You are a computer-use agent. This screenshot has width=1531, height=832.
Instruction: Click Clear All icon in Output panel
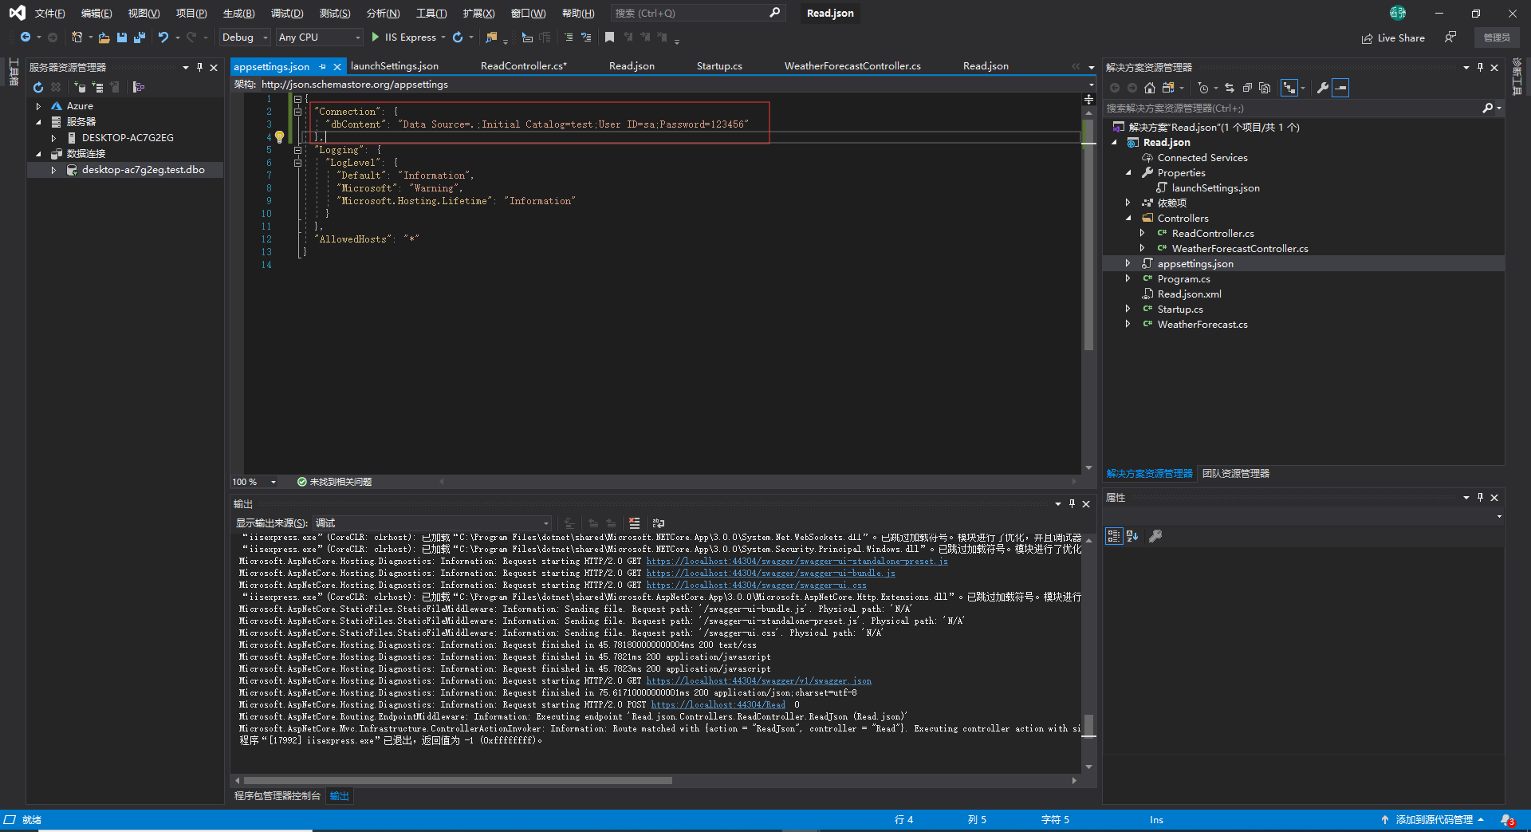click(x=634, y=523)
